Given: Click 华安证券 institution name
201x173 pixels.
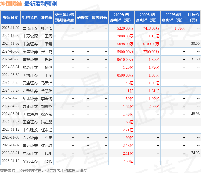Looking at the screenshot, I should pos(30,161).
